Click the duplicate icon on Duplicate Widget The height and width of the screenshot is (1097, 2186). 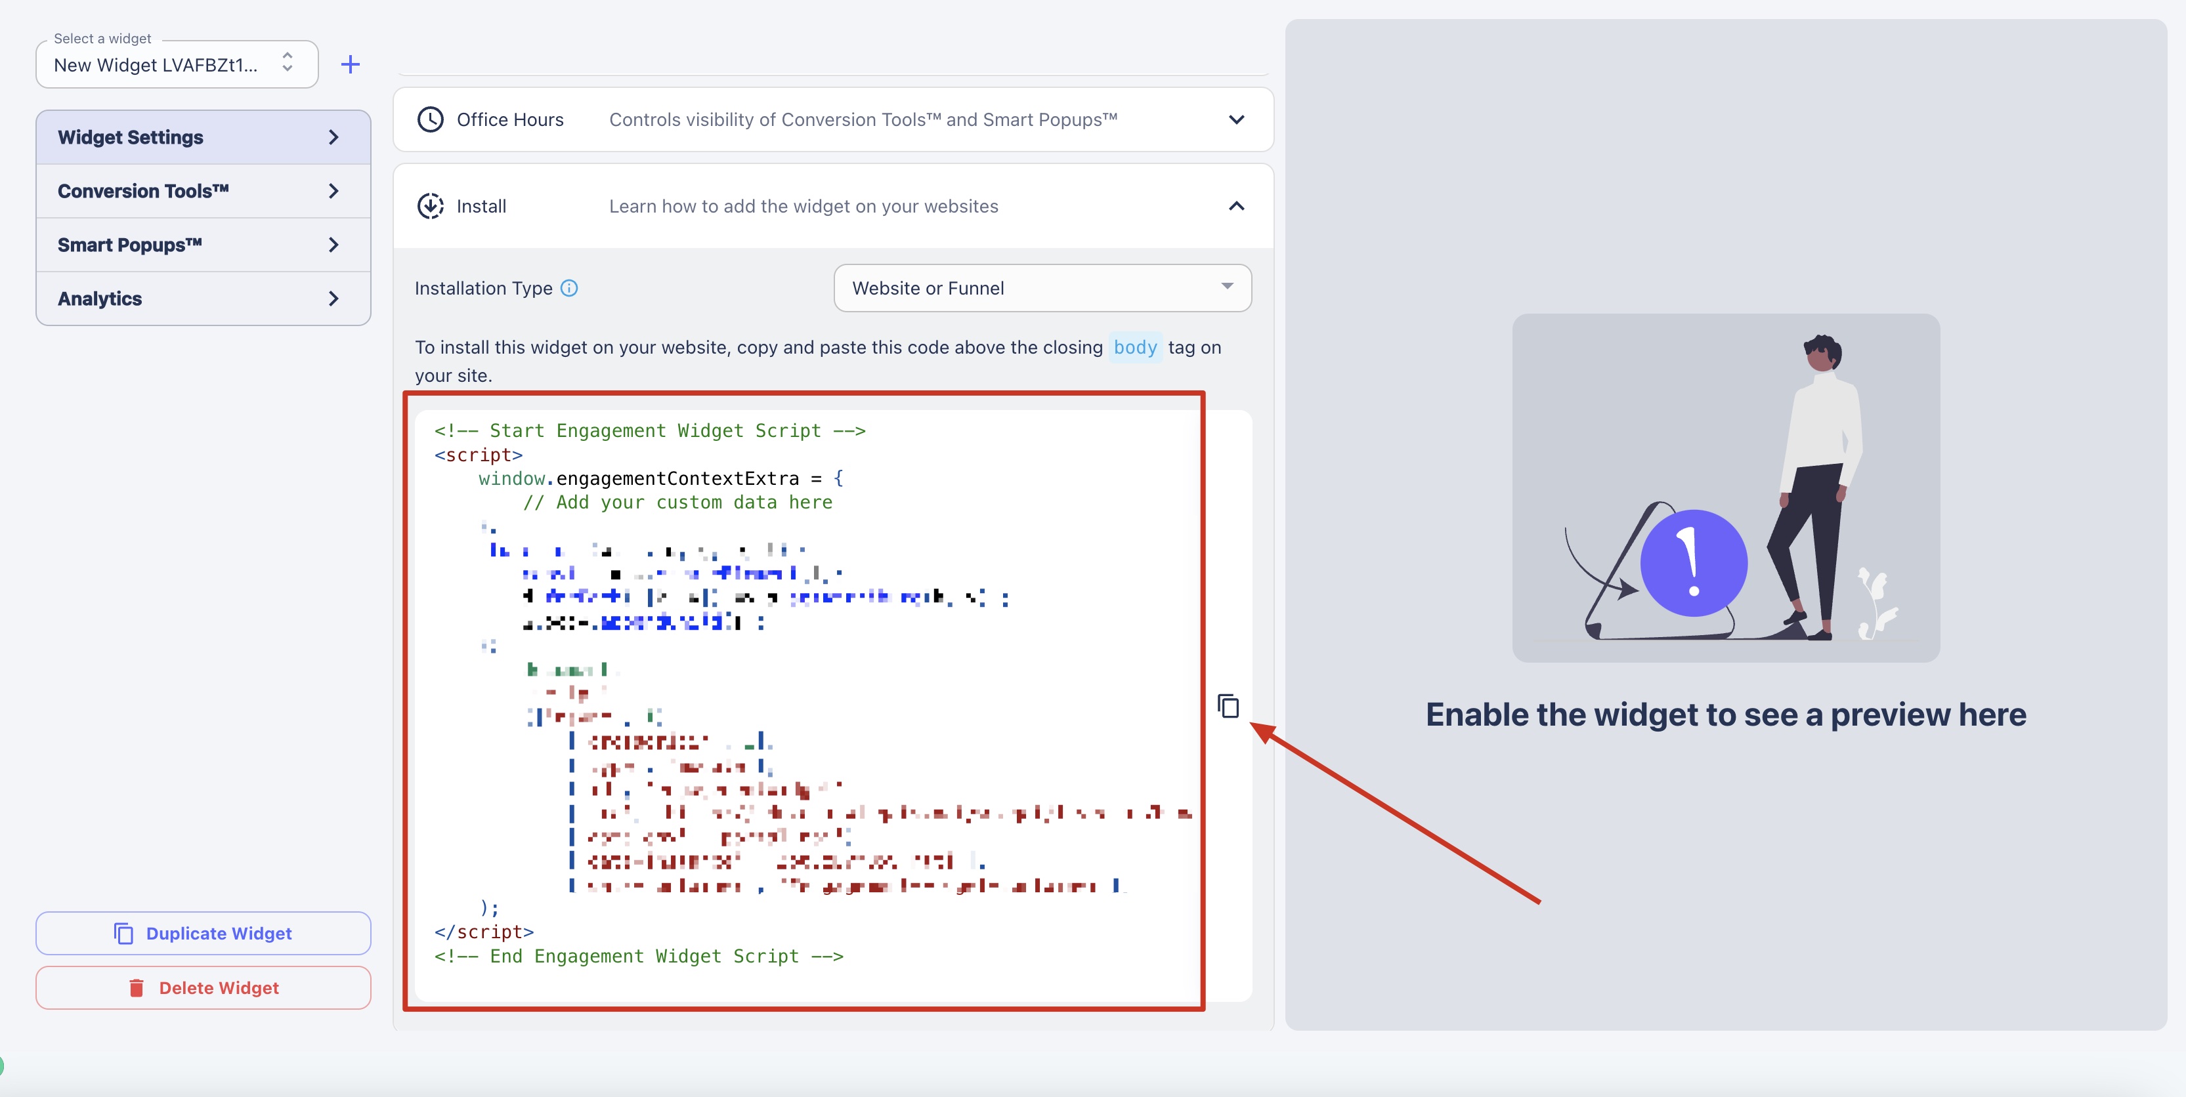pos(124,933)
